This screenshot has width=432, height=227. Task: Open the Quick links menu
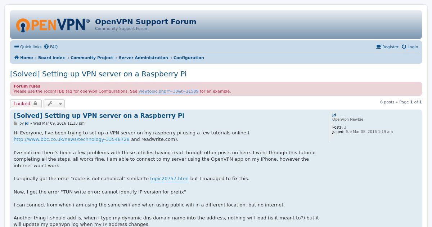pyautogui.click(x=28, y=47)
